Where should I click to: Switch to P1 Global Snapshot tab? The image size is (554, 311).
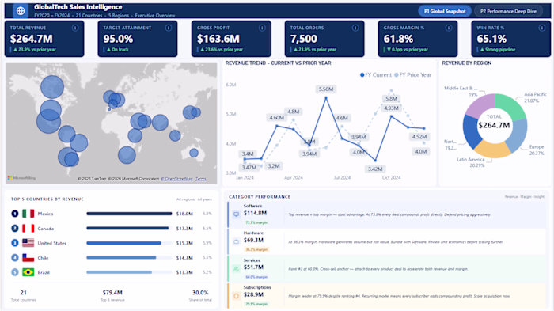(445, 11)
